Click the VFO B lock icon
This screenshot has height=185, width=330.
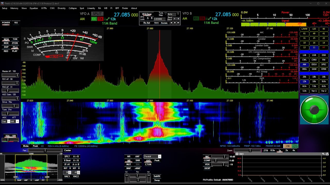(x=207, y=19)
